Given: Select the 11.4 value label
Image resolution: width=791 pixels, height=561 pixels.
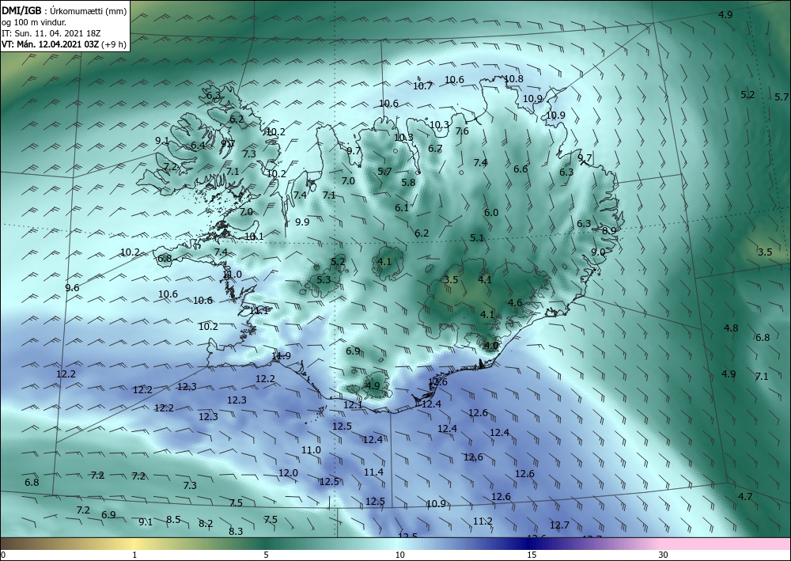Looking at the screenshot, I should (x=374, y=472).
